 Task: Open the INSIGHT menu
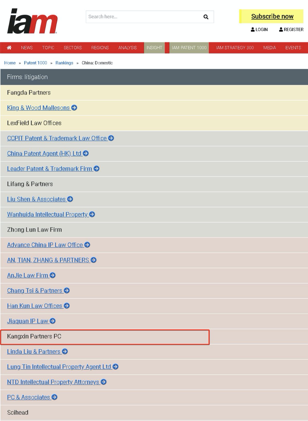[154, 48]
